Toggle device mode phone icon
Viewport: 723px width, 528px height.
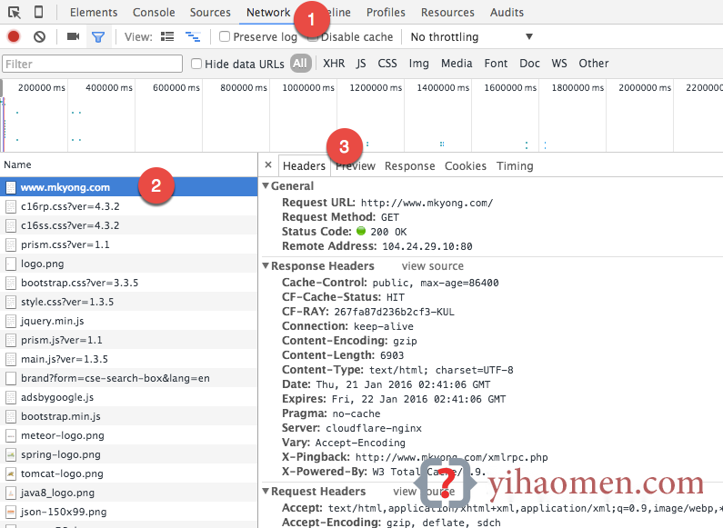pos(39,12)
